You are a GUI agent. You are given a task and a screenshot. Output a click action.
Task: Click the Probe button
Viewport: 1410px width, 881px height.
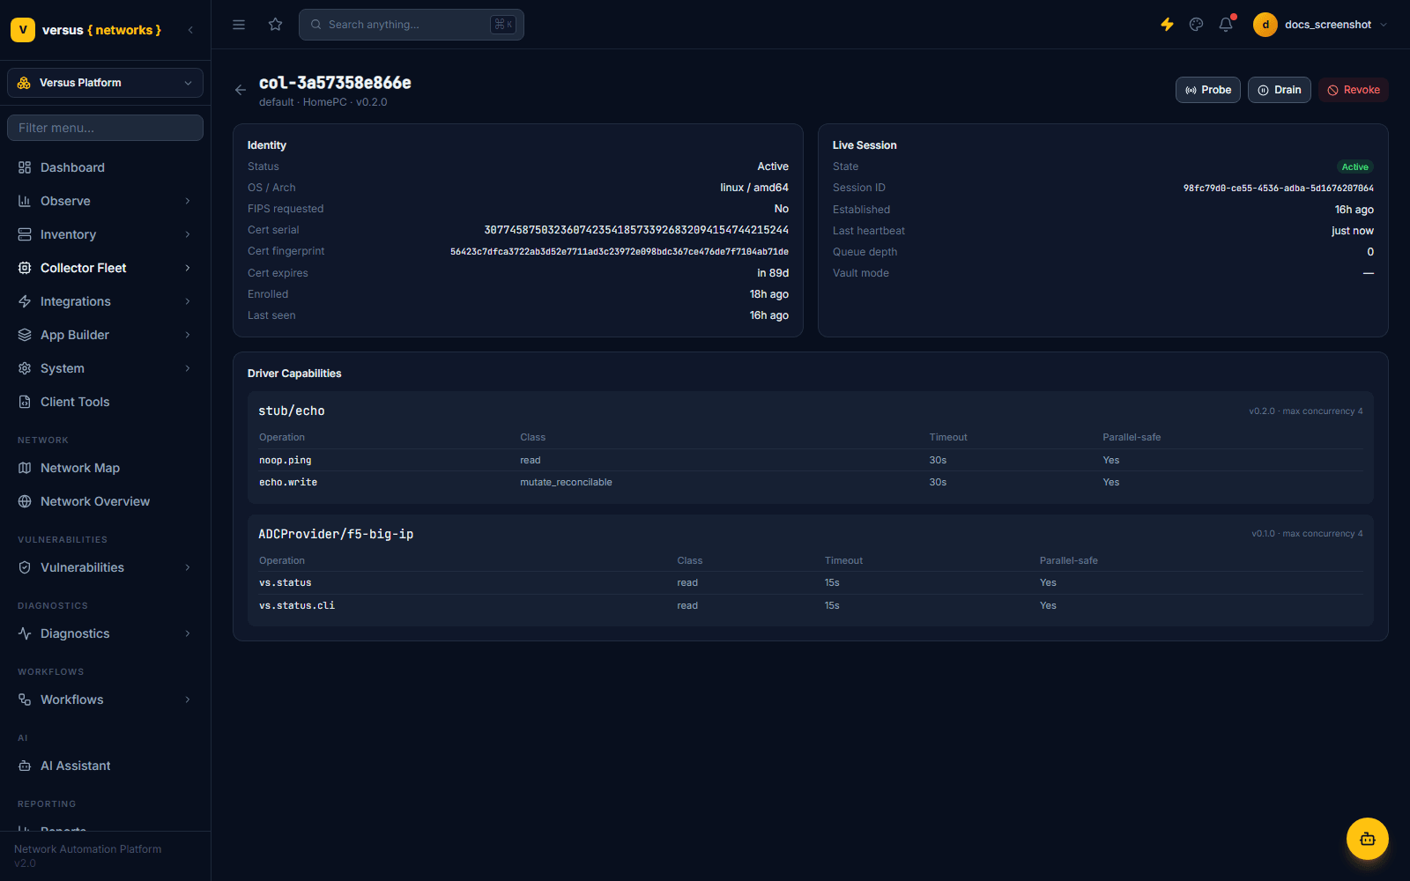point(1208,90)
